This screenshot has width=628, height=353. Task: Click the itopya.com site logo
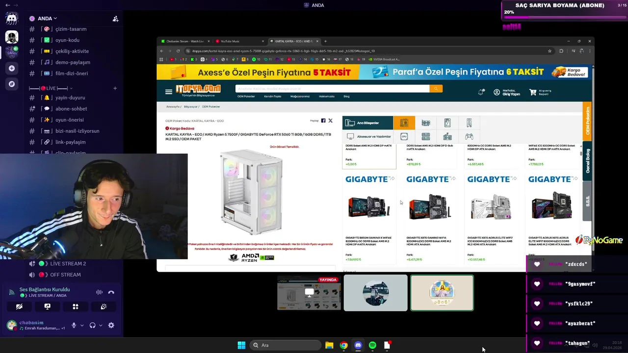[198, 90]
